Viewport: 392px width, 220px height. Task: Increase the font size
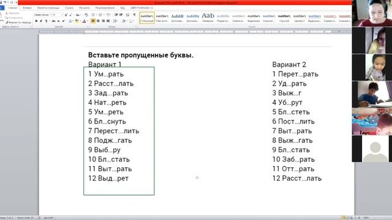tap(66, 15)
